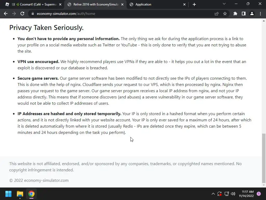Image resolution: width=266 pixels, height=200 pixels.
Task: View site information via the lock icon
Action: [32, 14]
